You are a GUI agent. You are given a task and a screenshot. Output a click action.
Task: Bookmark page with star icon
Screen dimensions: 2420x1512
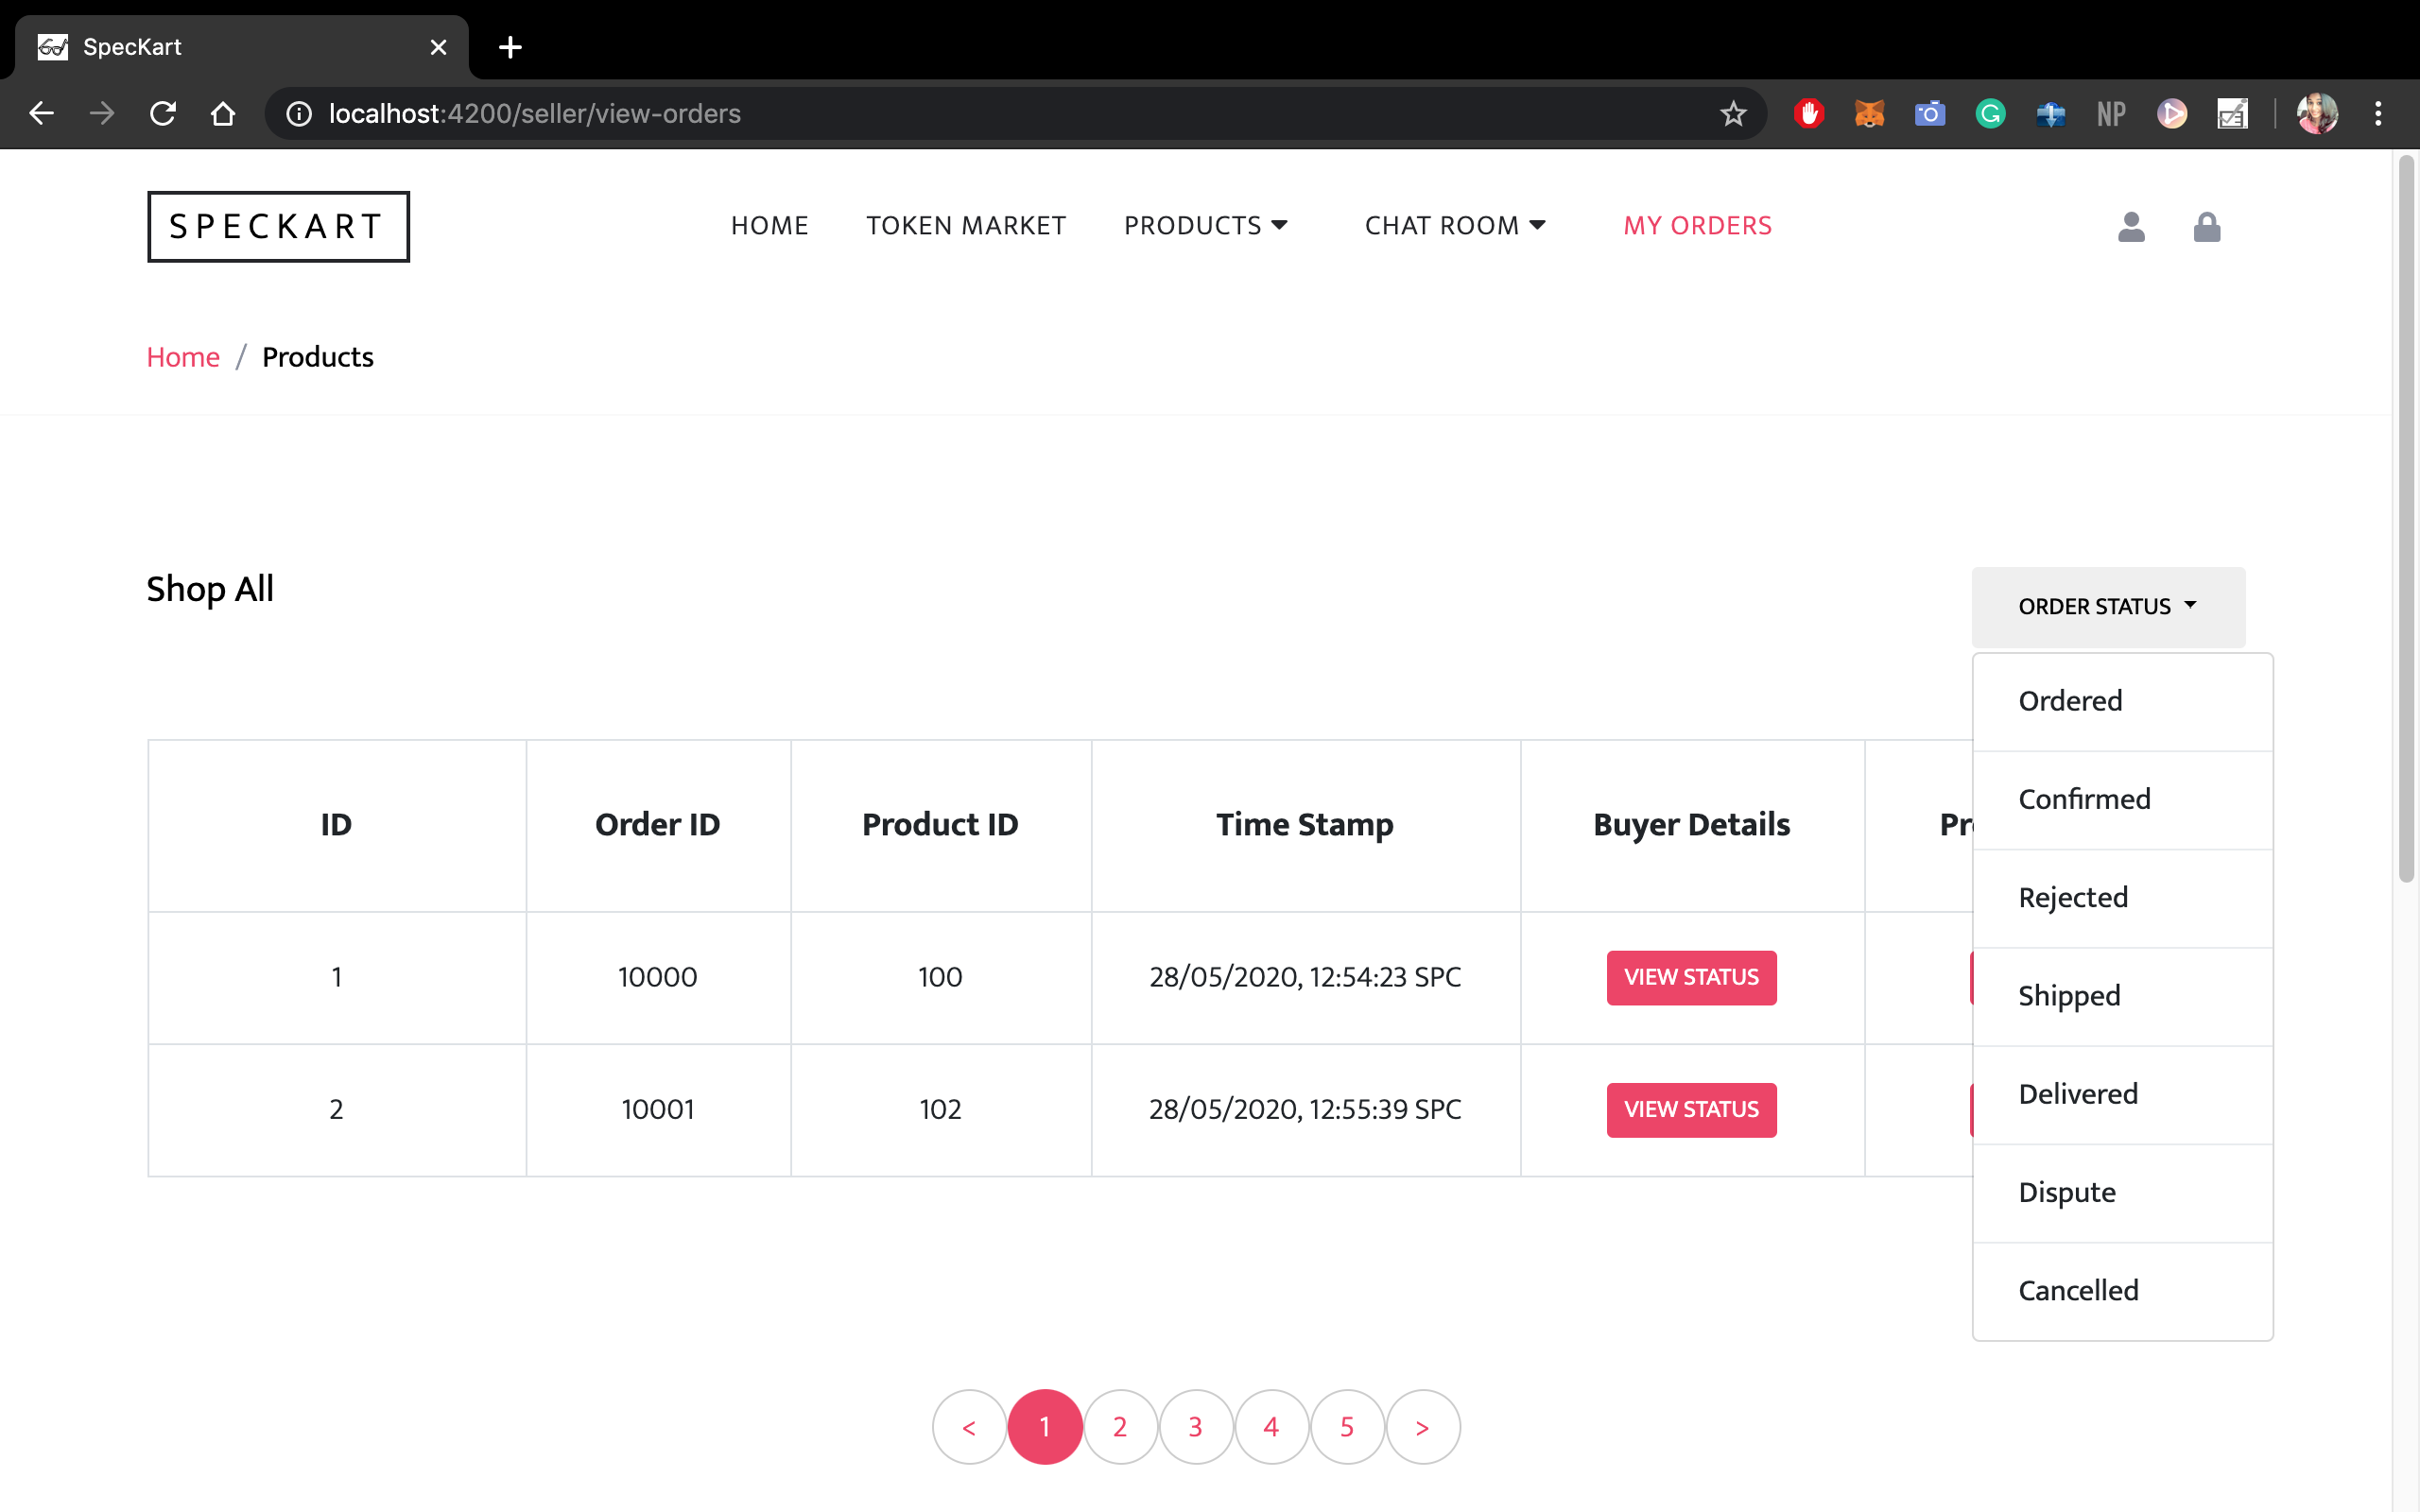click(x=1733, y=114)
